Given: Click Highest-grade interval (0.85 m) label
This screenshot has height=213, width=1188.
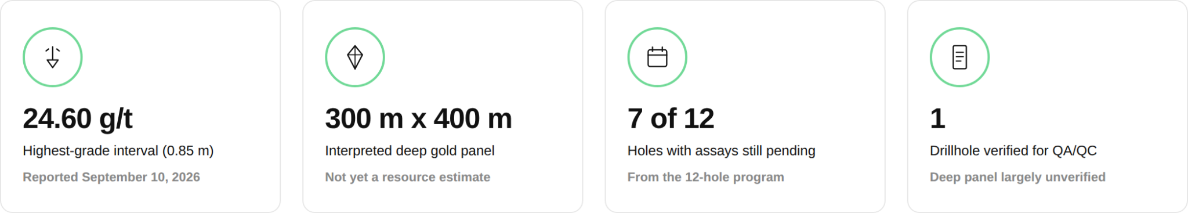Looking at the screenshot, I should click(118, 151).
